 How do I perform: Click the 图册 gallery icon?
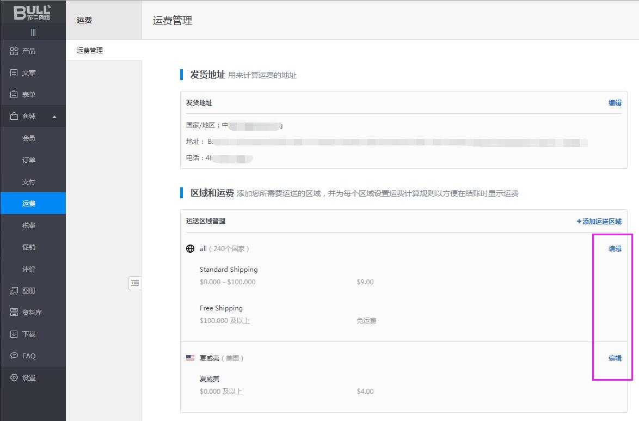pyautogui.click(x=14, y=291)
